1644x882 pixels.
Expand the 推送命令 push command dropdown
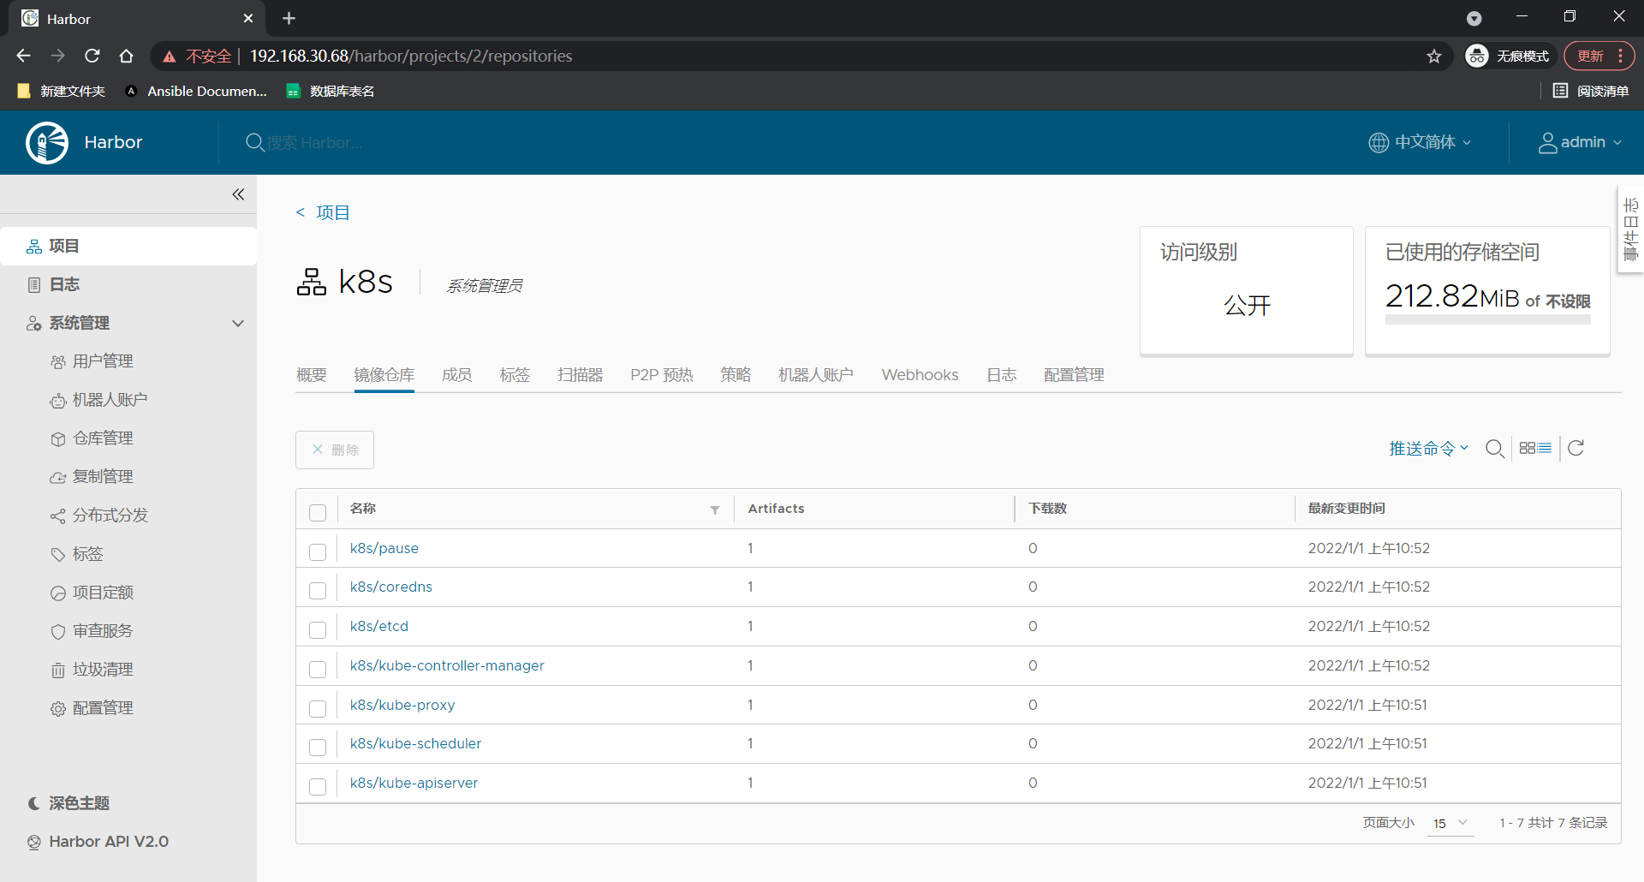click(1428, 448)
